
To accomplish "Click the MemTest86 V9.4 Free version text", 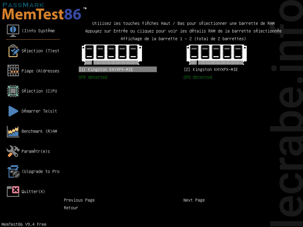I will tap(24, 224).
